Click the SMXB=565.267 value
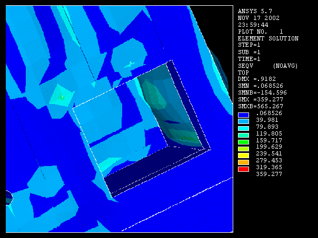 click(x=261, y=106)
